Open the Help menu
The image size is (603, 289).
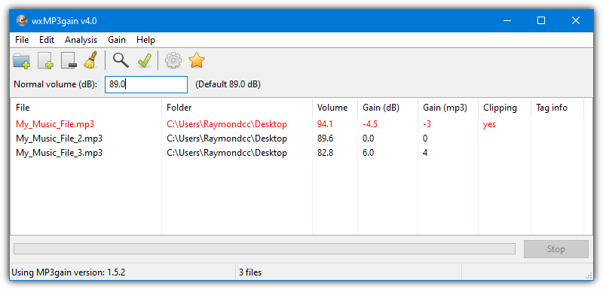(x=145, y=40)
